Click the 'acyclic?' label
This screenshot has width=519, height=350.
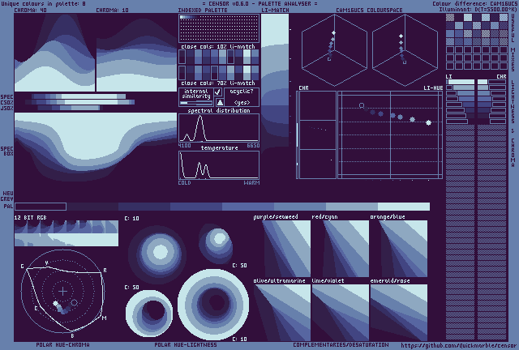point(242,92)
